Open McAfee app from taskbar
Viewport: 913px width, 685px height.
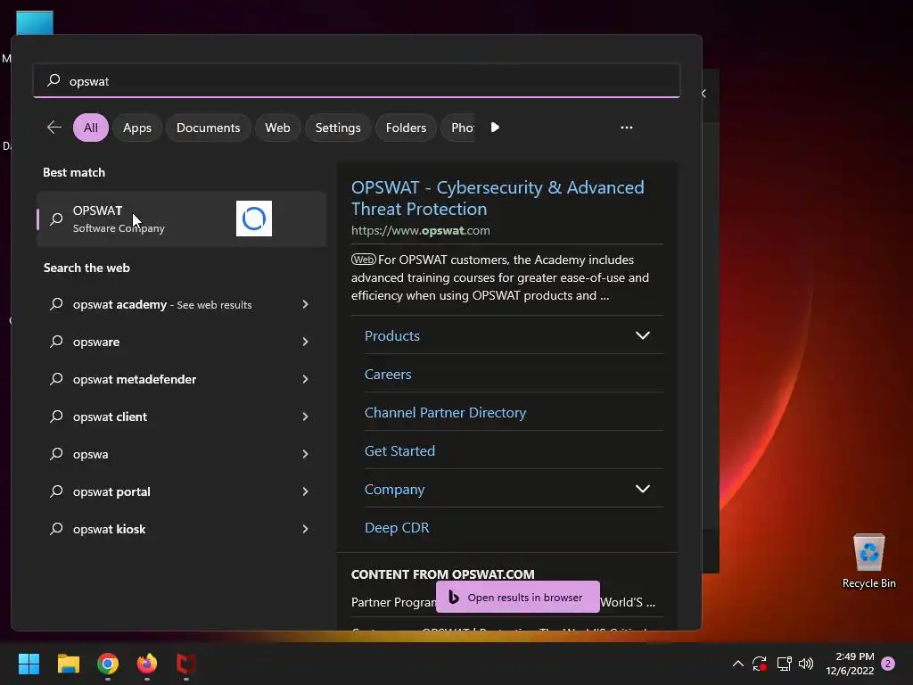point(186,664)
